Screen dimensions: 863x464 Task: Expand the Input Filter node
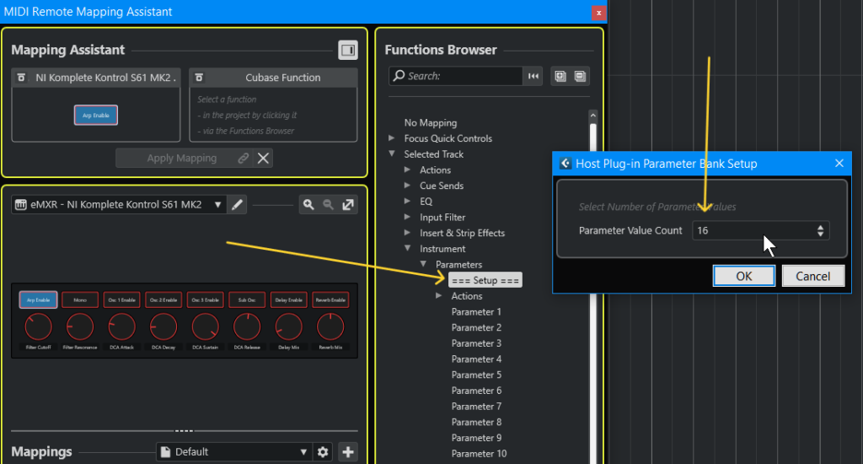[x=407, y=217]
